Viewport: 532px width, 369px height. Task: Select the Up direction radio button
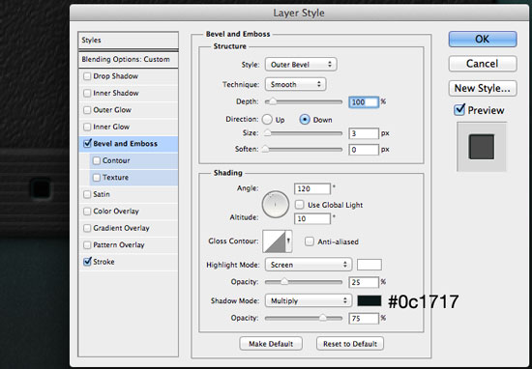pyautogui.click(x=267, y=120)
